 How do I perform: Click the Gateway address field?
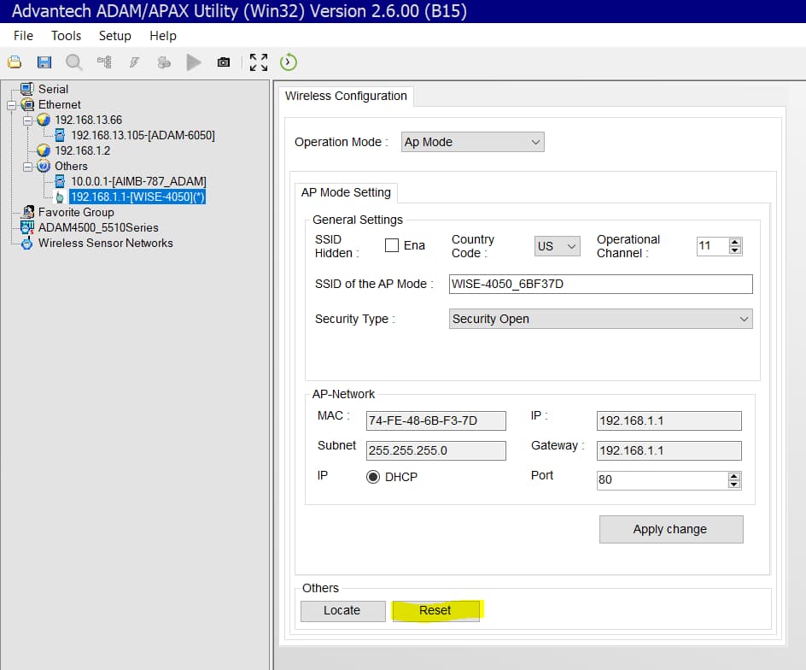pos(669,450)
